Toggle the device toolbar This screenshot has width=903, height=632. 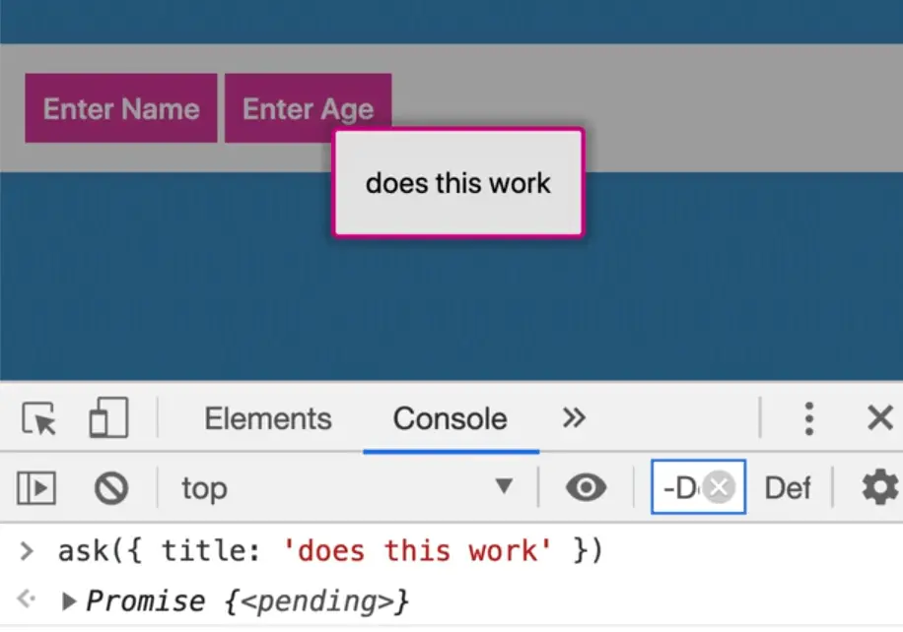click(x=108, y=419)
